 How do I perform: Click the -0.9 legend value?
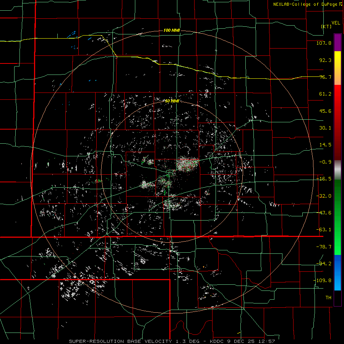click(x=325, y=162)
